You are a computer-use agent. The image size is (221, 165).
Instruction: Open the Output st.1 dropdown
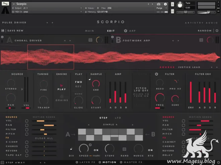click(x=81, y=8)
